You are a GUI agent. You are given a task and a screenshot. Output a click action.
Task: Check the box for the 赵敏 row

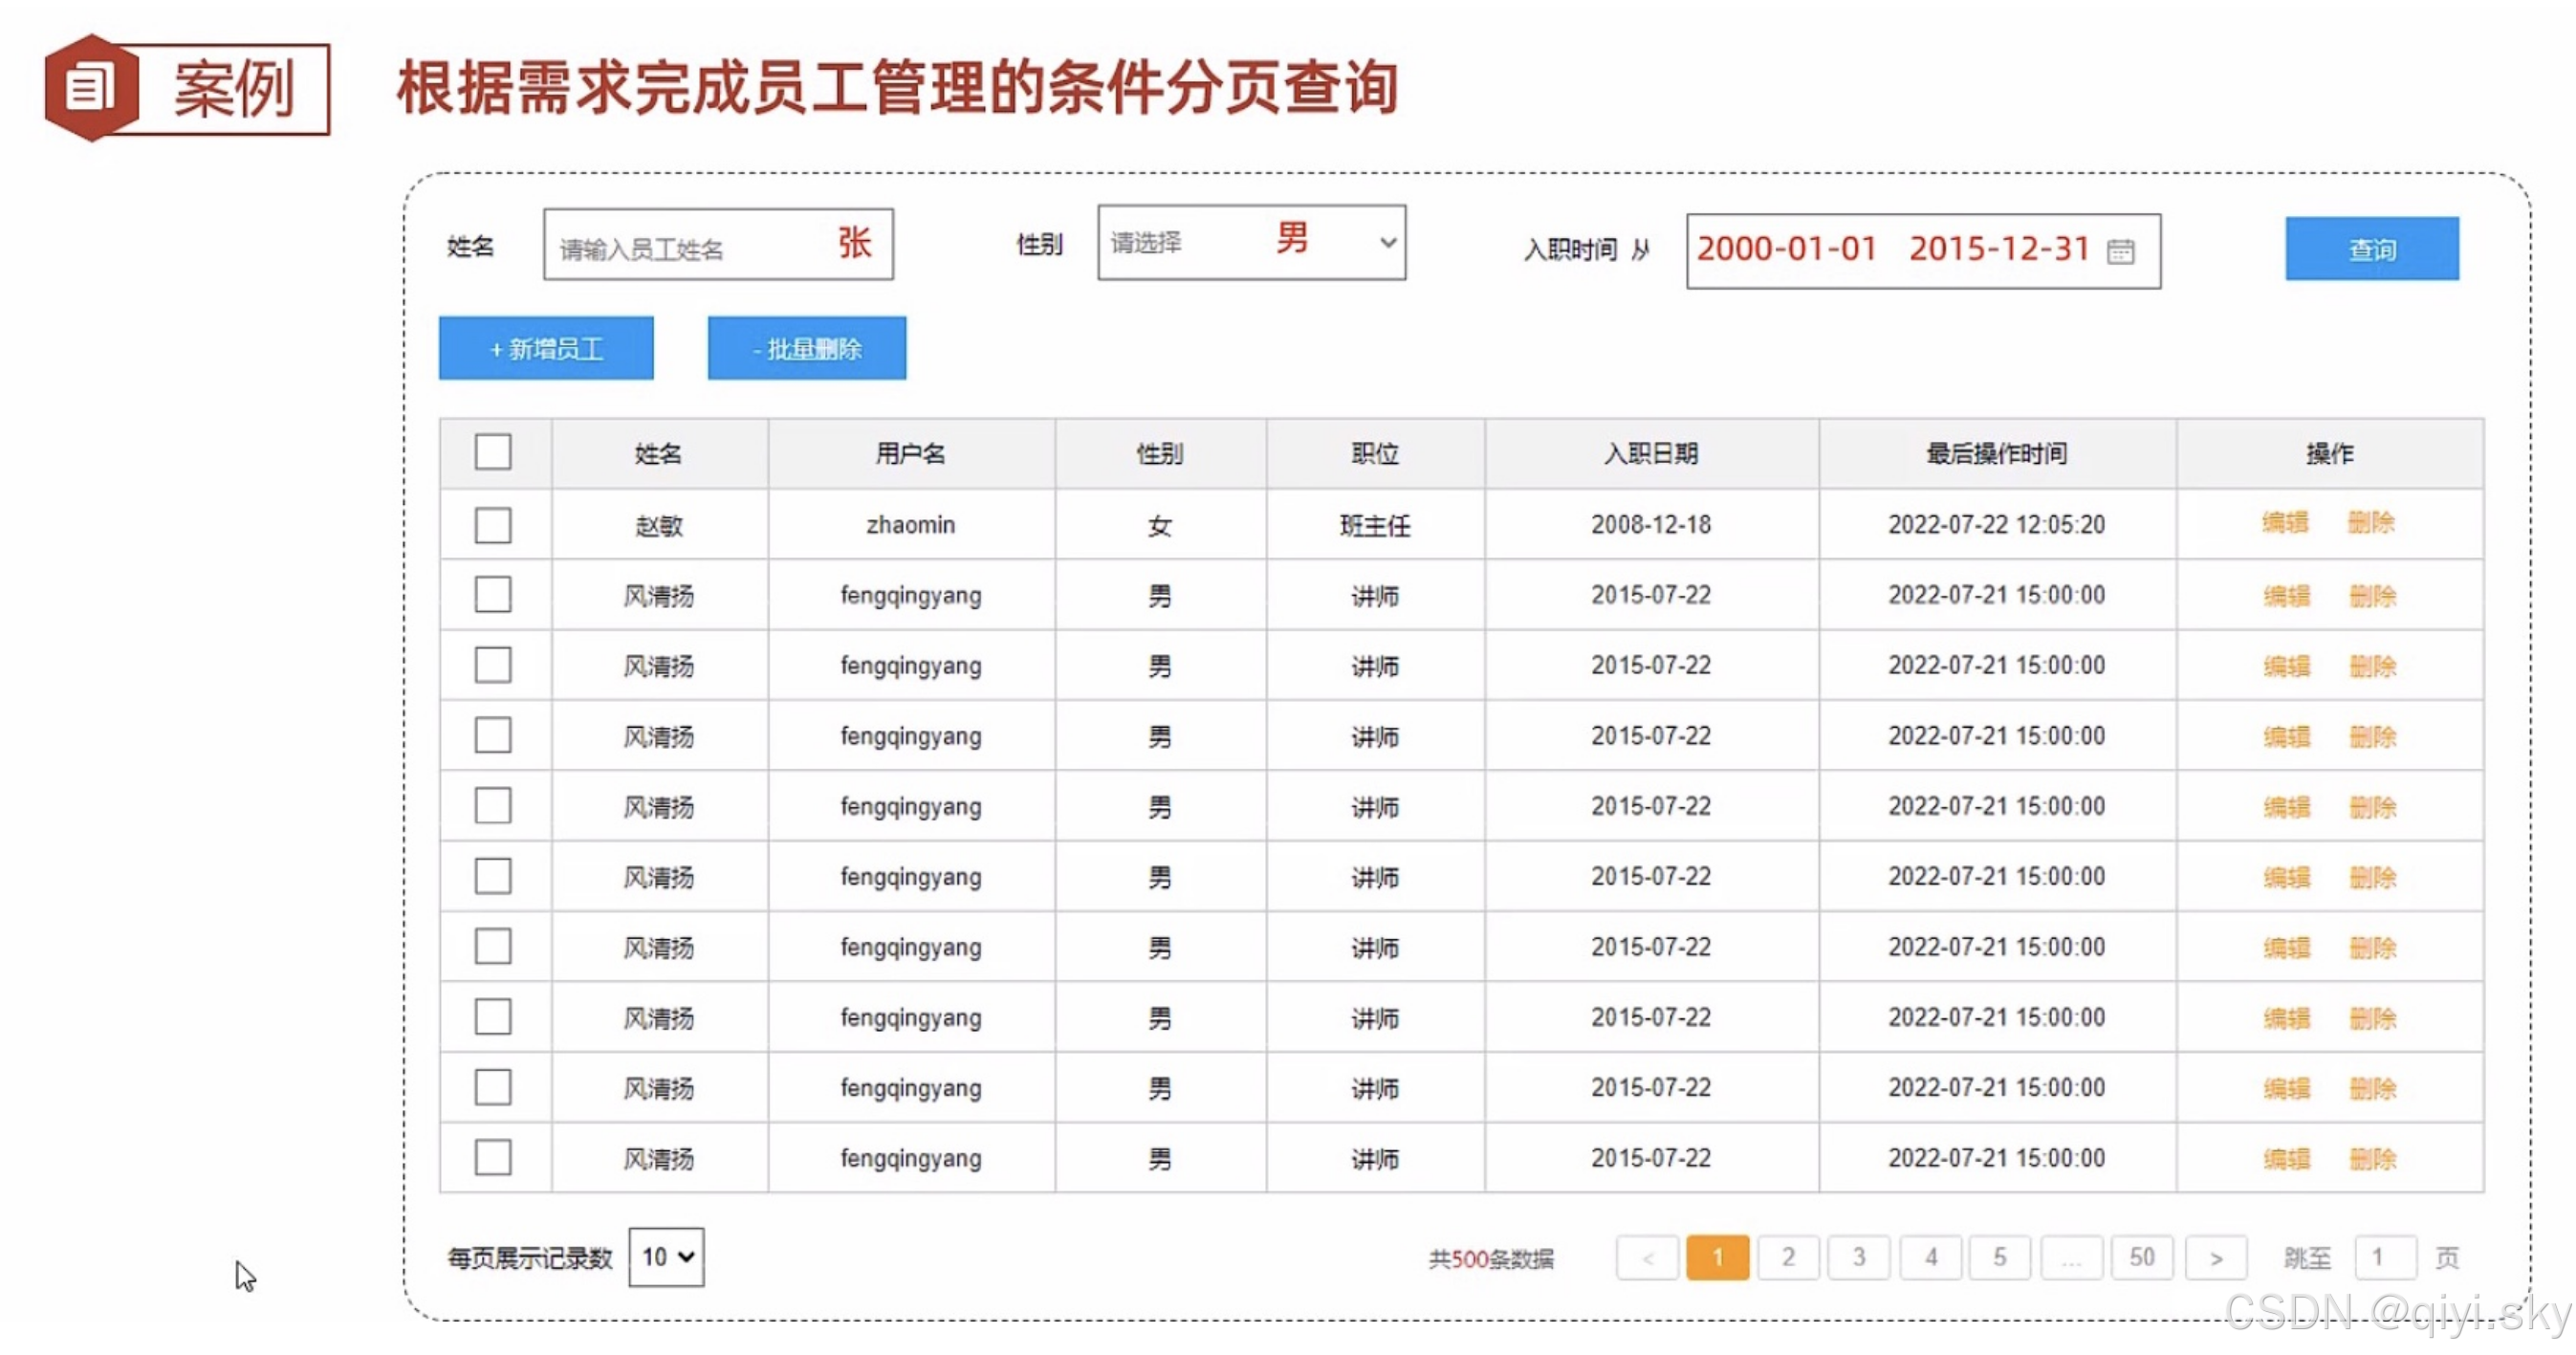point(493,524)
